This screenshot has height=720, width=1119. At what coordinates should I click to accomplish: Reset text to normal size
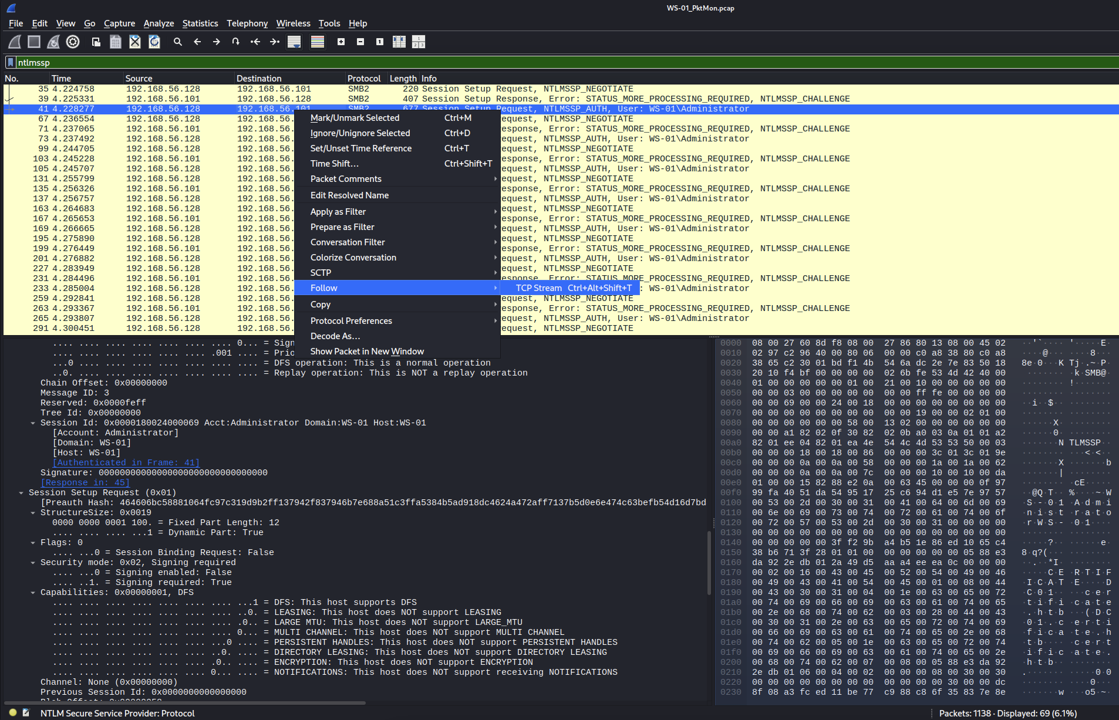(380, 42)
